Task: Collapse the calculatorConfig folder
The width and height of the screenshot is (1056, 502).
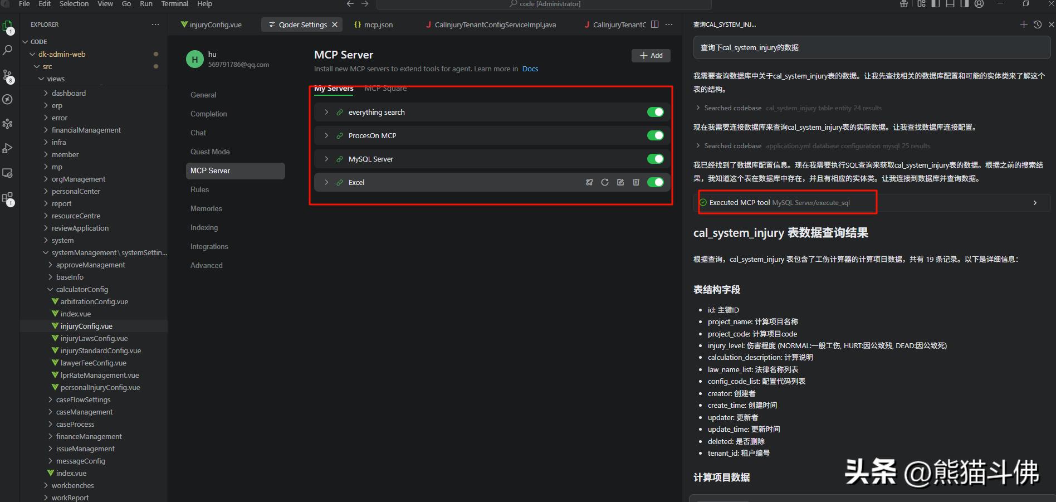Action: click(50, 289)
